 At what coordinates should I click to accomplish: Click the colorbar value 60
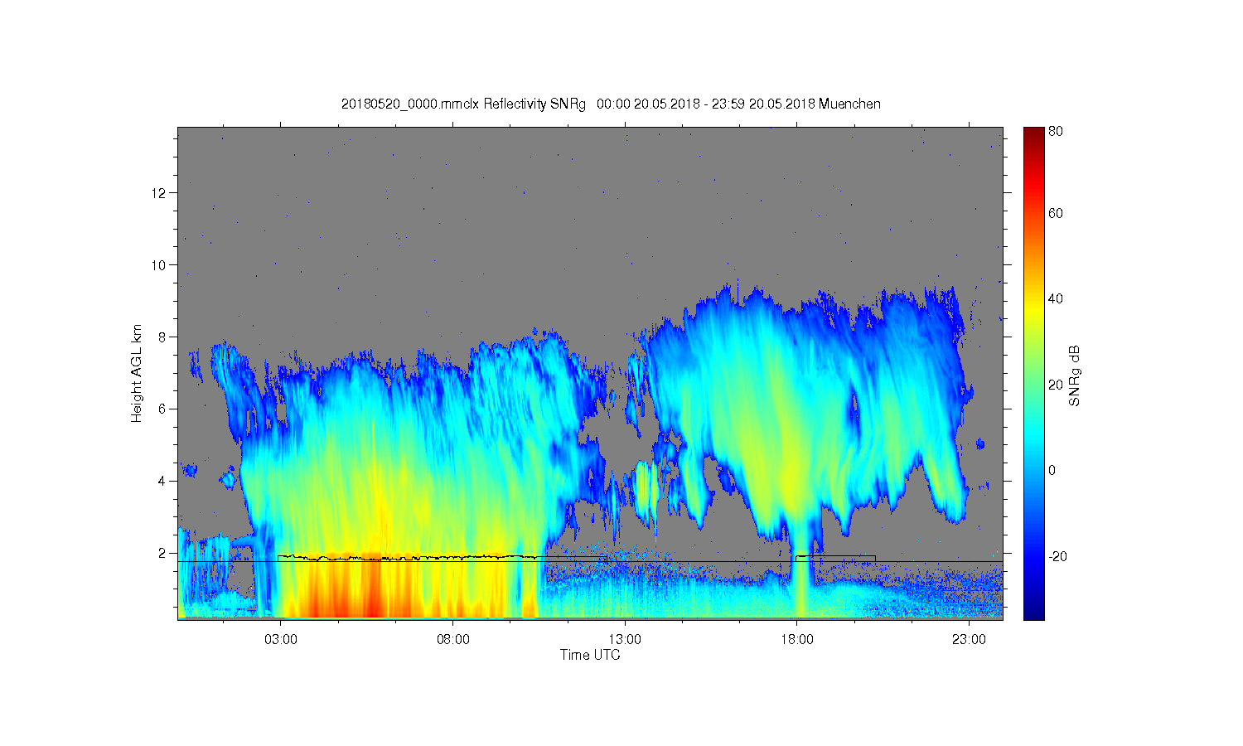click(x=1056, y=214)
